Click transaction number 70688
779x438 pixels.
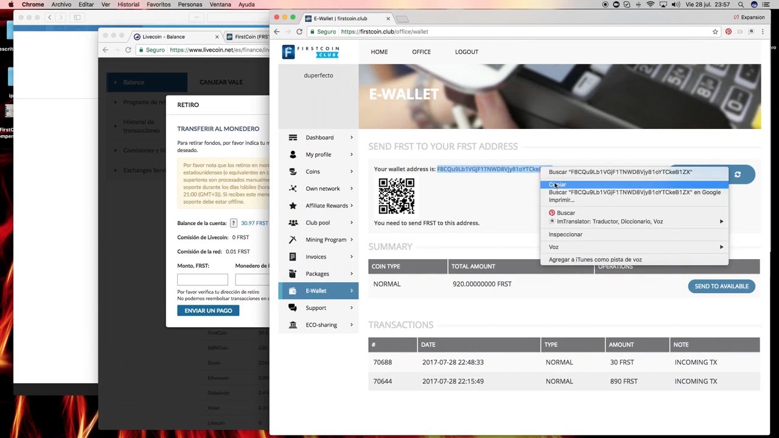tap(382, 362)
